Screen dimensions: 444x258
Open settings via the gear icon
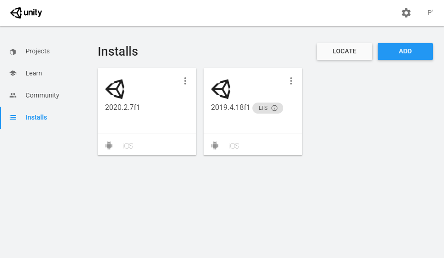click(x=406, y=13)
